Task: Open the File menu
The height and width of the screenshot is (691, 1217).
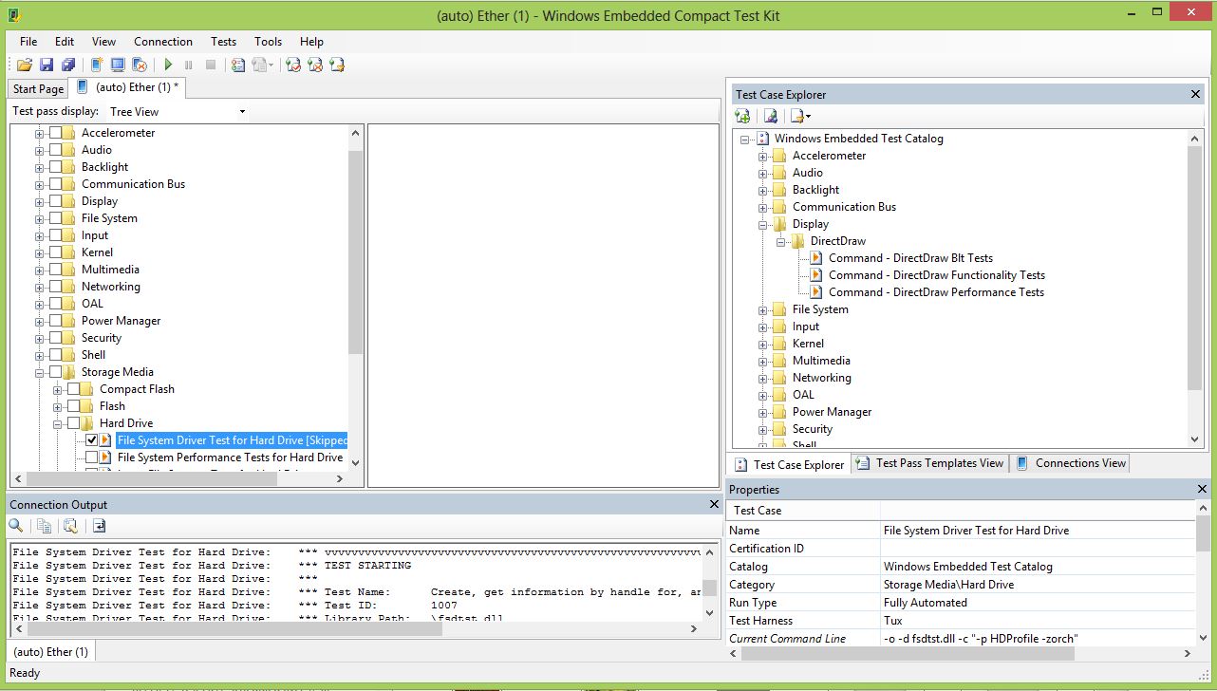Action: [28, 42]
